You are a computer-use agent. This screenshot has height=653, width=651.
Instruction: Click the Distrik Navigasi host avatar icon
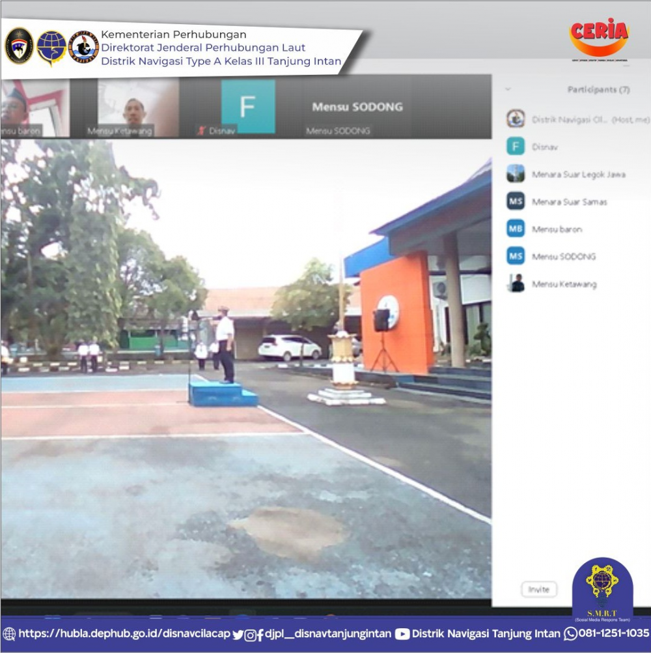516,119
